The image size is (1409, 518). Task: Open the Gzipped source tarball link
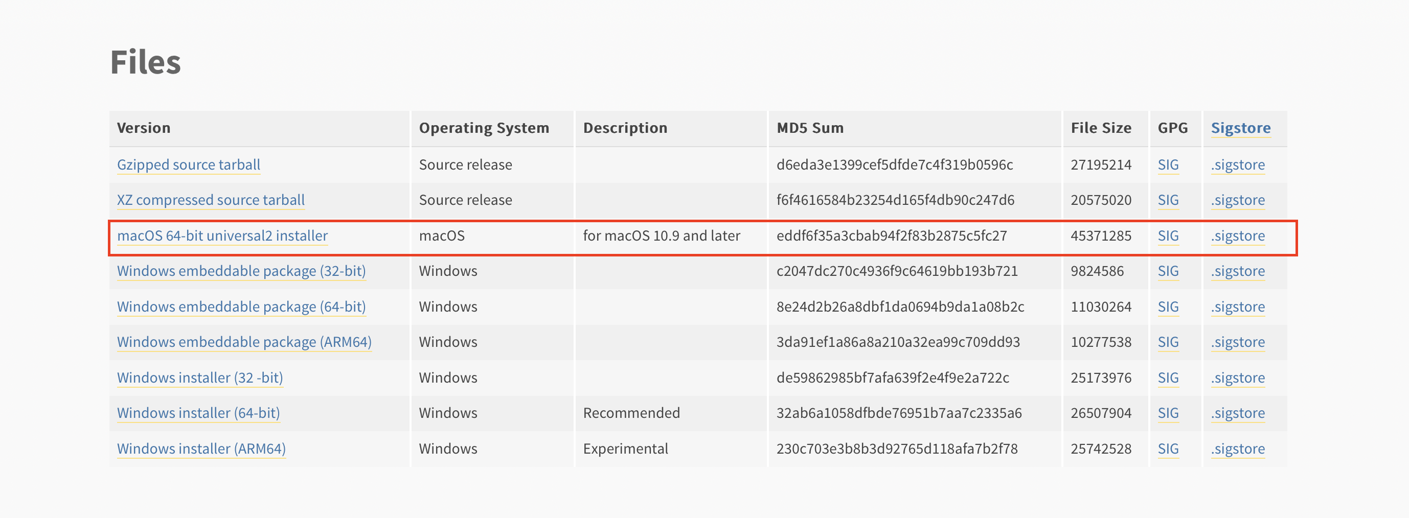point(189,165)
